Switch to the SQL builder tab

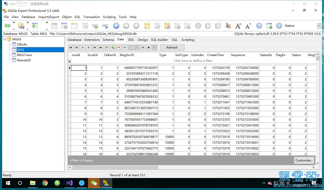coord(159,40)
